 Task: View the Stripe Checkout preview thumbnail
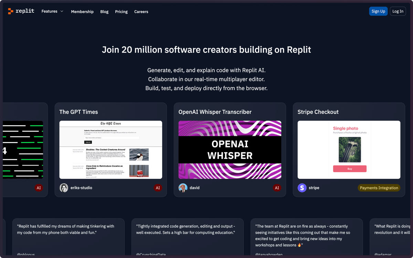pyautogui.click(x=349, y=150)
